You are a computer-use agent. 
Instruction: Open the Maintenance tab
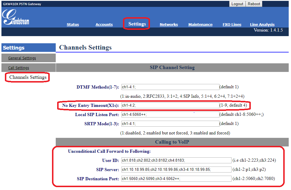[x=201, y=24]
